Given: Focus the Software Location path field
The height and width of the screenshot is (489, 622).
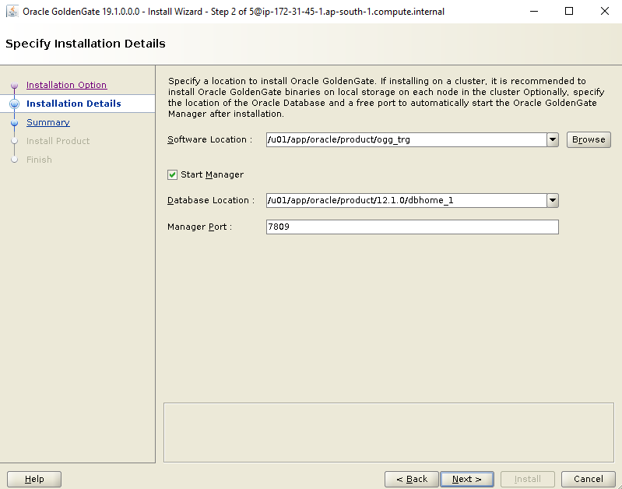Looking at the screenshot, I should pyautogui.click(x=406, y=139).
